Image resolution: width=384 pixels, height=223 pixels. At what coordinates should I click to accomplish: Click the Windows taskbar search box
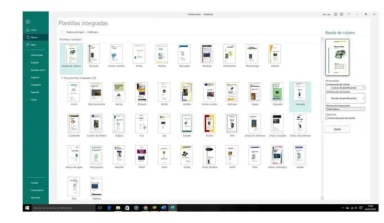coord(64,208)
